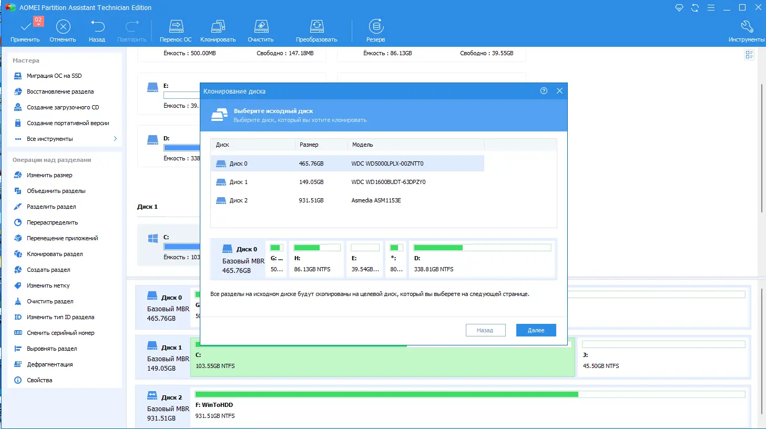Viewport: 766px width, 429px height.
Task: Select Миграция ОС на SSD wizard
Action: [54, 76]
